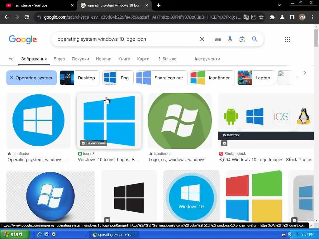Click the Ліцензоване badge on the Icons8 image
This screenshot has width=319, height=239.
pyautogui.click(x=93, y=143)
